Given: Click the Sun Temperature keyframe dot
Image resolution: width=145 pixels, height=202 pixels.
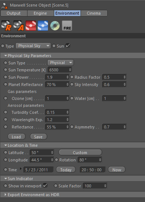Looking at the screenshot, I should pos(5,70).
